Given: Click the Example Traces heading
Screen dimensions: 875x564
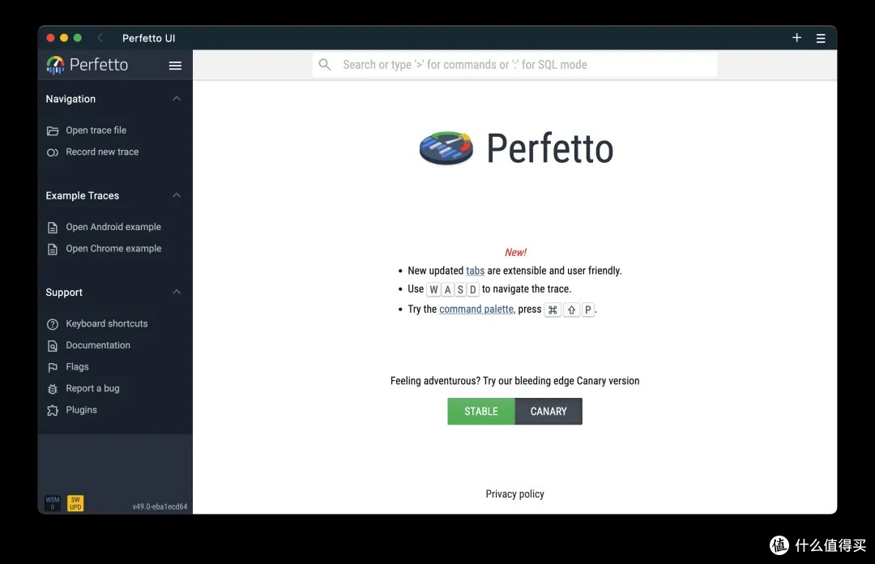Looking at the screenshot, I should (x=82, y=195).
